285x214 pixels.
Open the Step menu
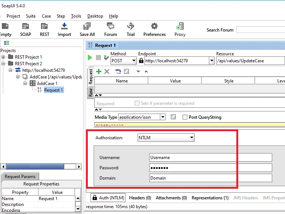[61, 16]
